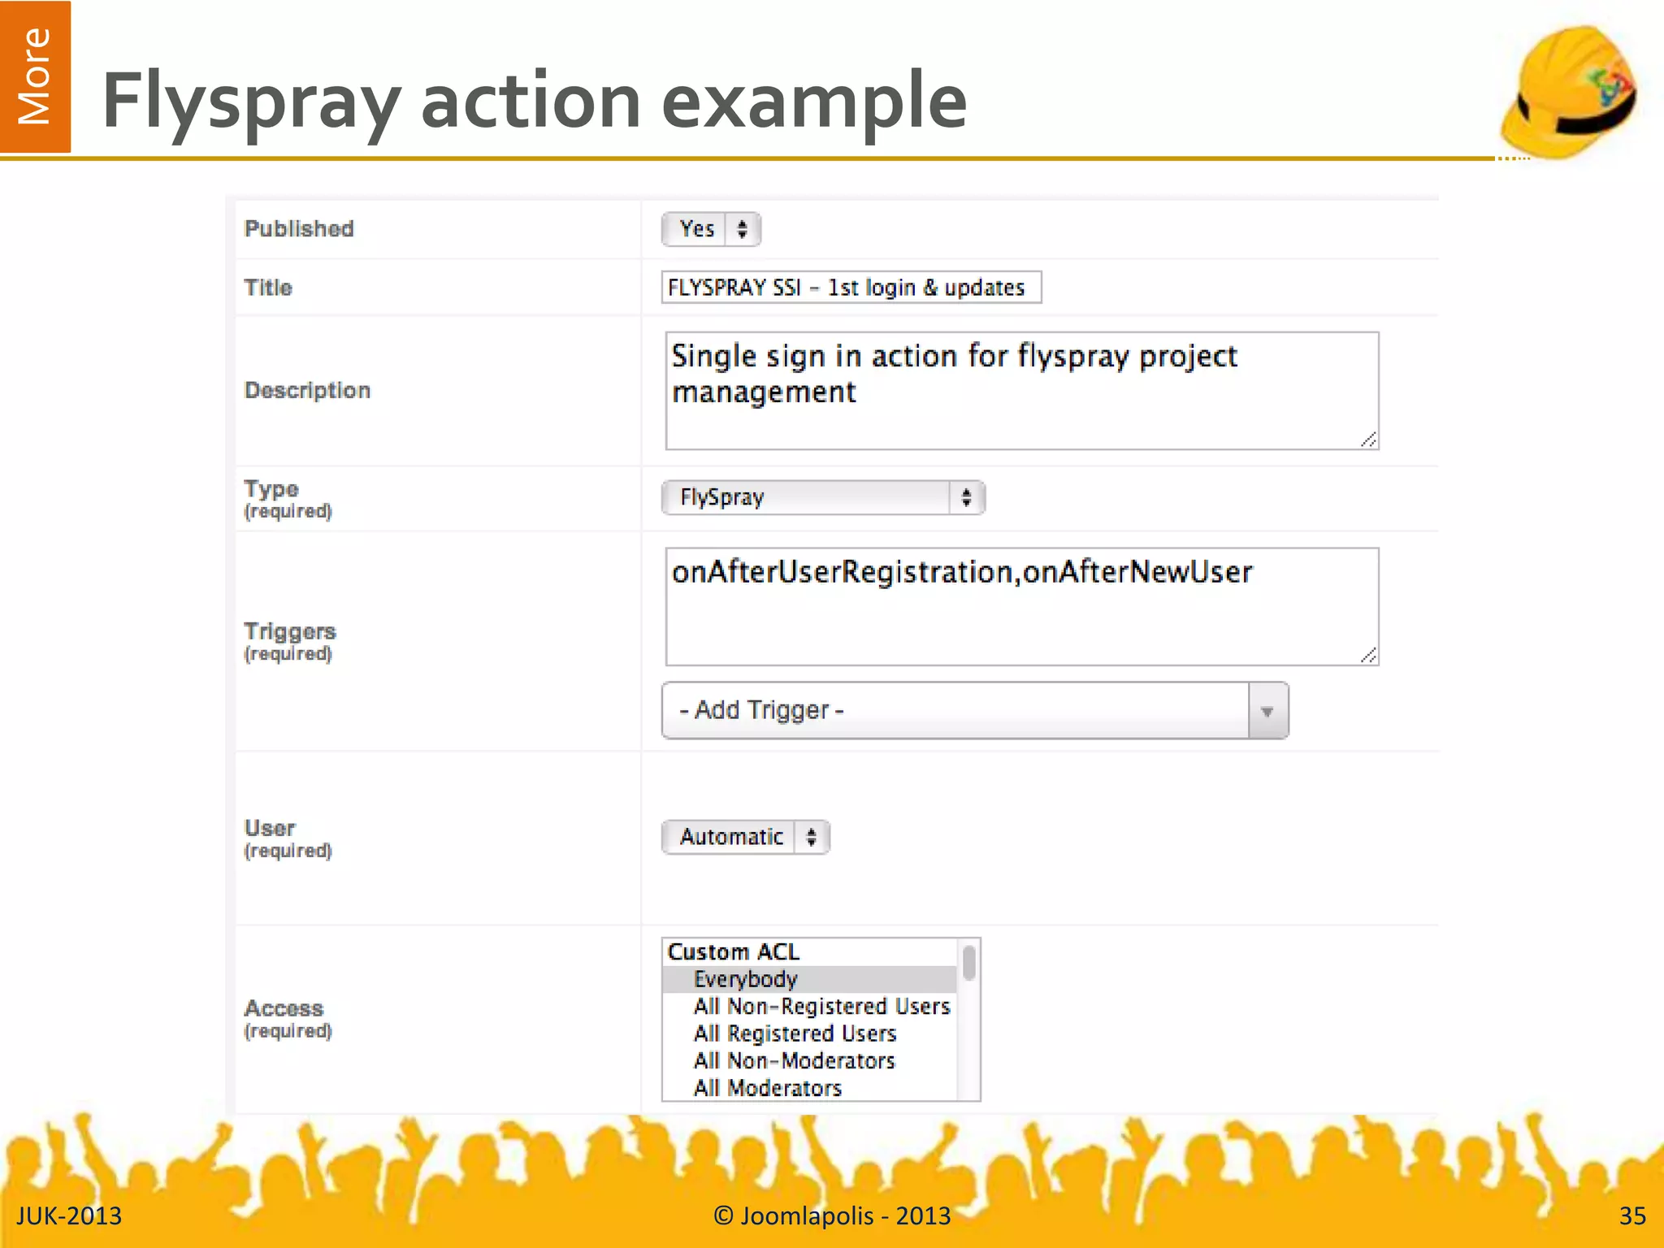Select All Non-Registered Users option
The image size is (1664, 1248).
tap(821, 1007)
